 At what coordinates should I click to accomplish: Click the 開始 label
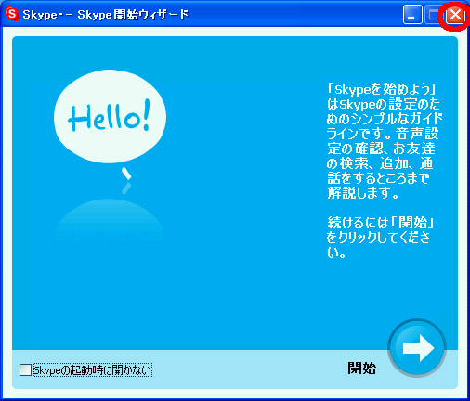(361, 369)
